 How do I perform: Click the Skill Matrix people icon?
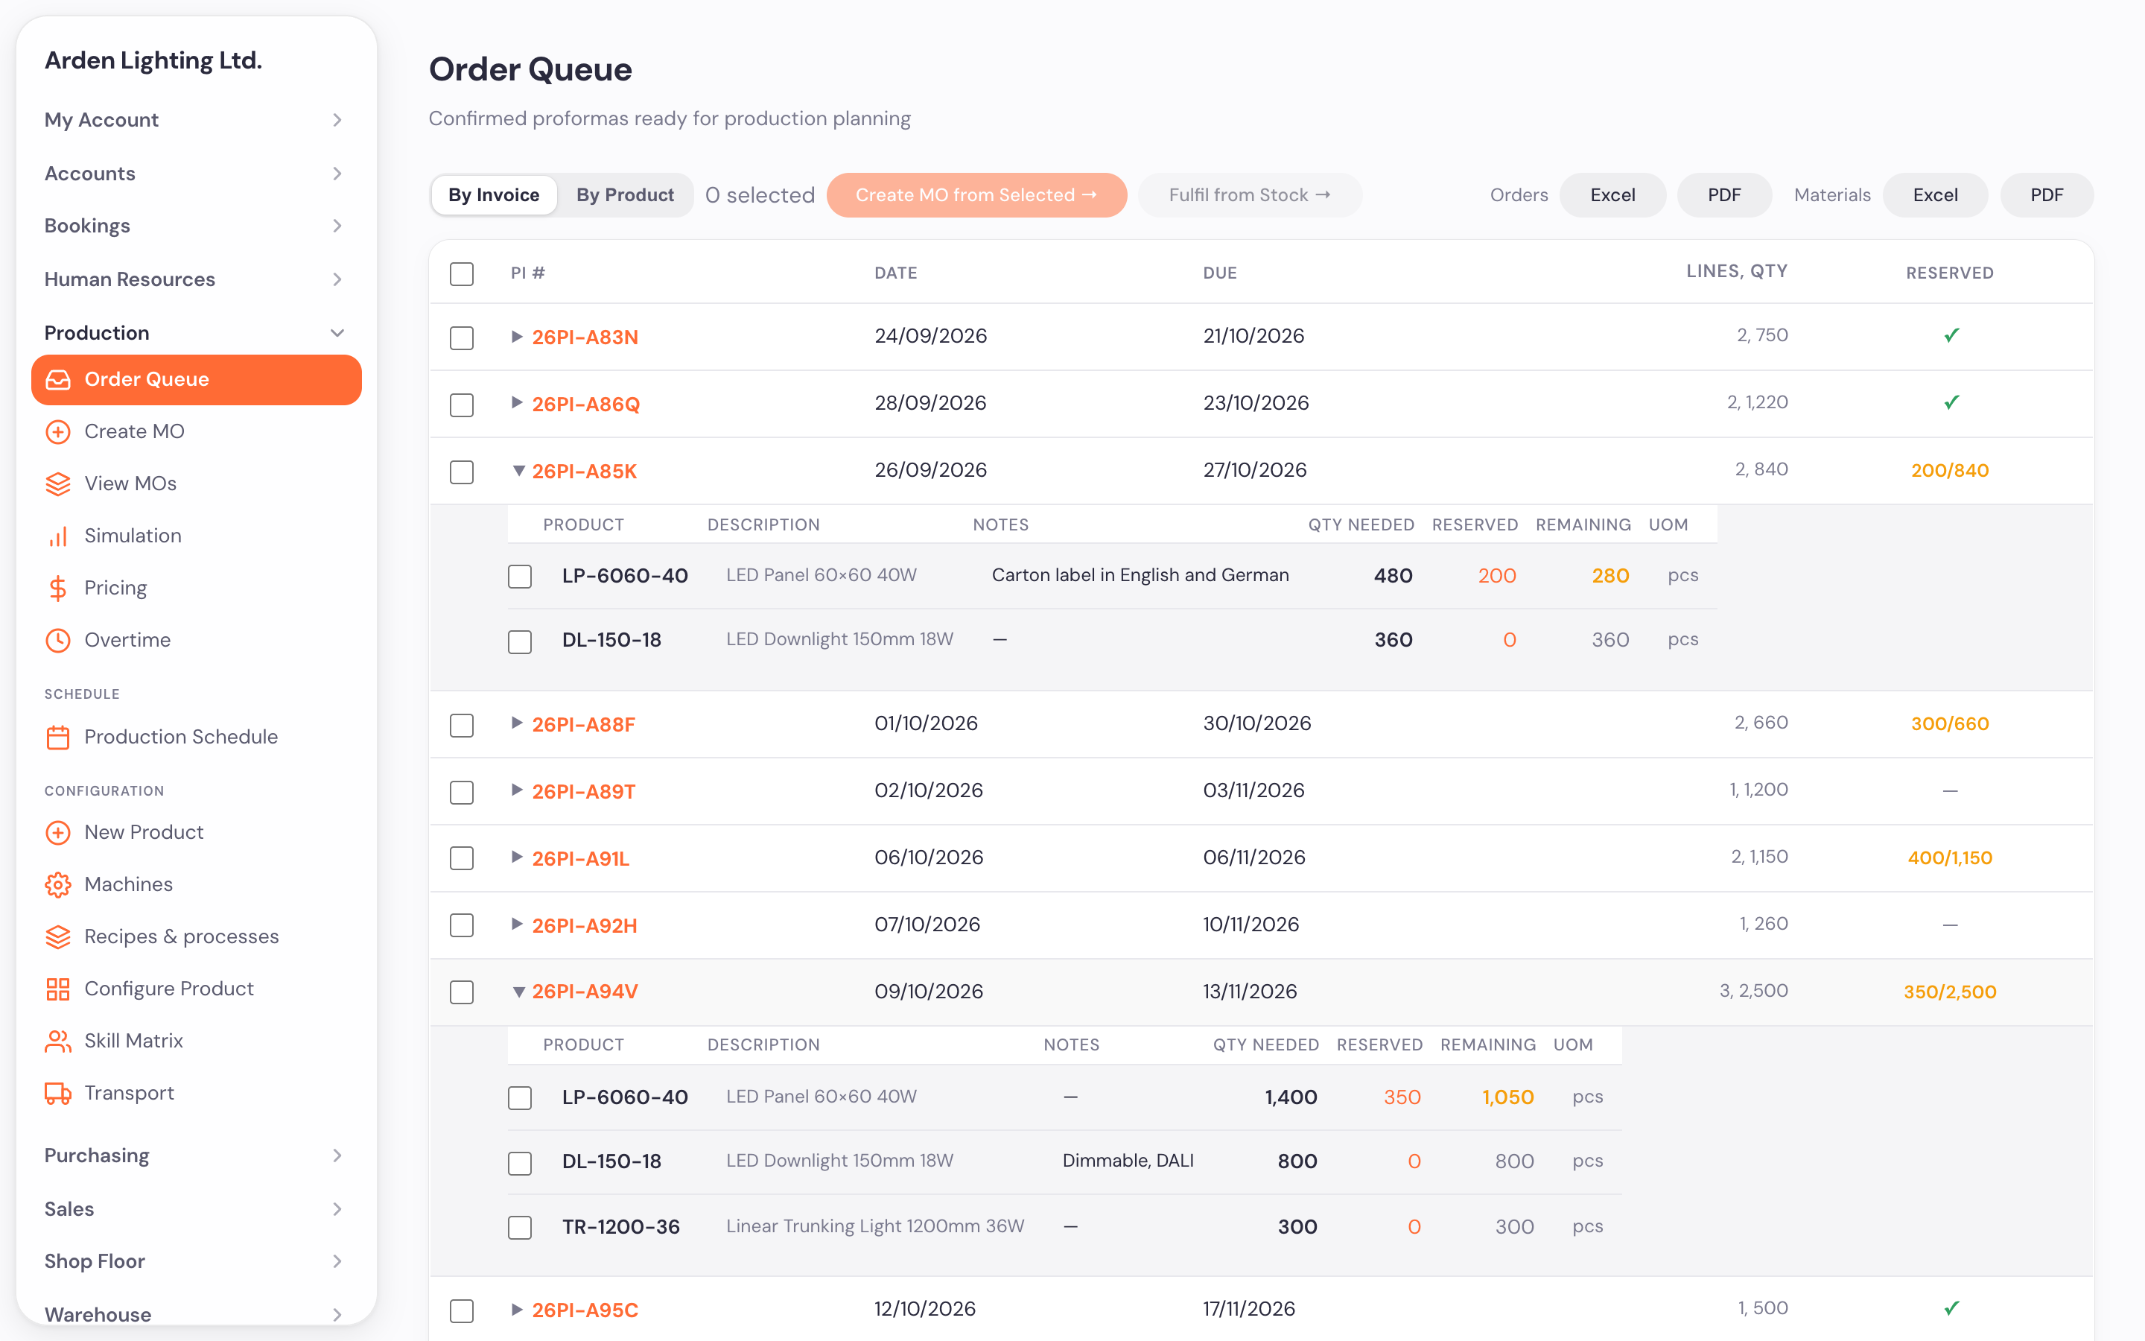coord(57,1042)
